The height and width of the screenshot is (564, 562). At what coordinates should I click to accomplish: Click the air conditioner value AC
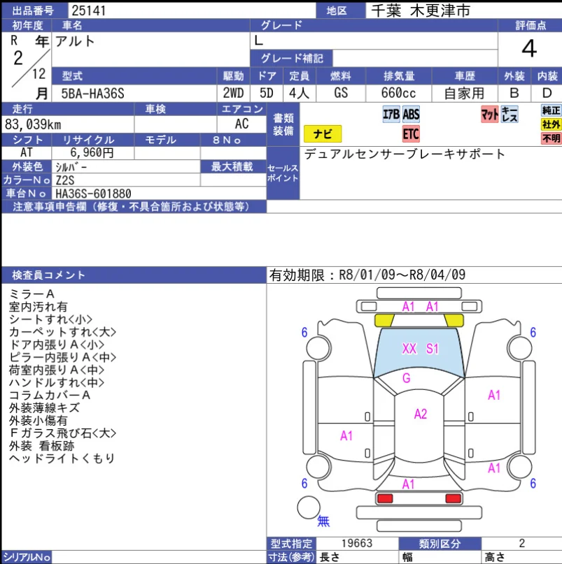click(x=241, y=124)
